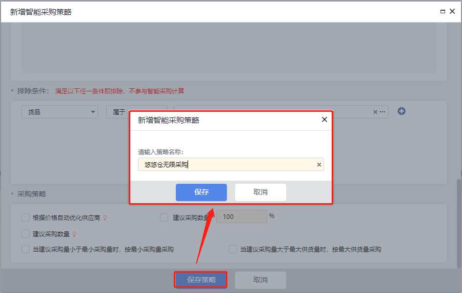Enable 根据价格自动优化供应商 checkbox
The width and height of the screenshot is (462, 293).
(x=26, y=217)
